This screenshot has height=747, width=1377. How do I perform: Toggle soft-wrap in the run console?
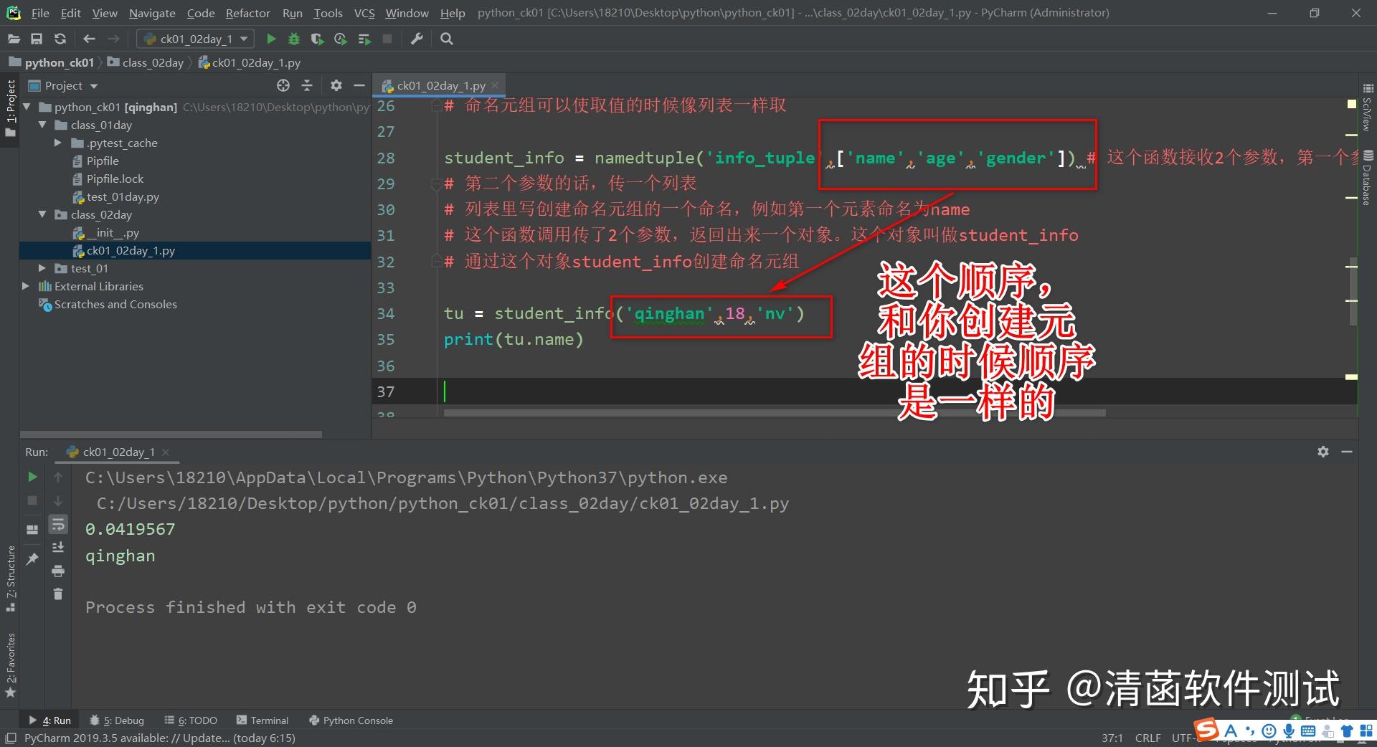point(58,524)
